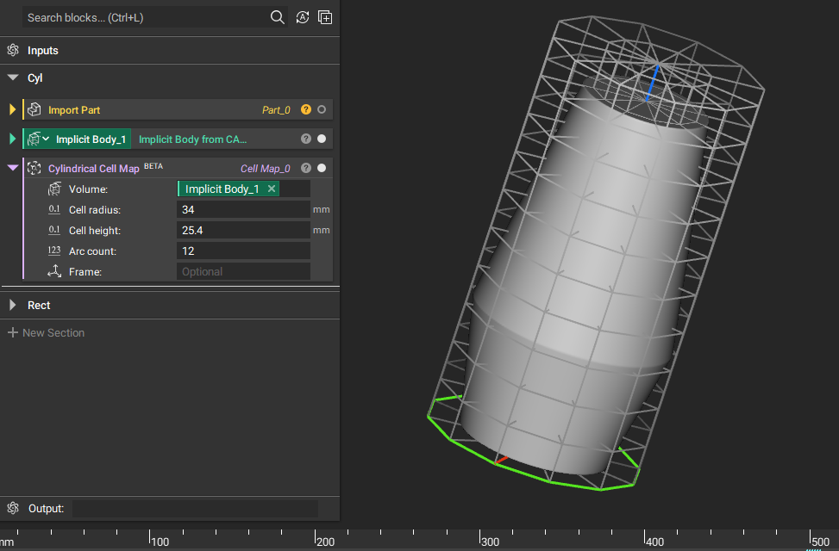Screen dimensions: 839x551
Task: Edit the Cell height value 25.4
Action: pyautogui.click(x=243, y=231)
